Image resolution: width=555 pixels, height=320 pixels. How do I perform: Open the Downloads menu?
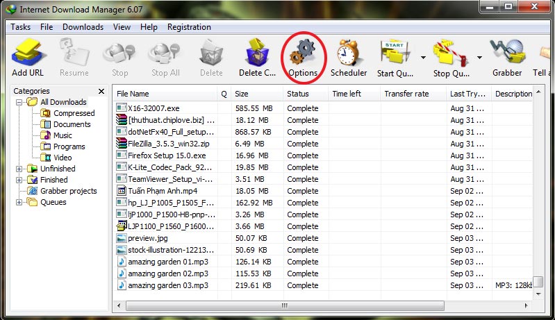point(83,27)
